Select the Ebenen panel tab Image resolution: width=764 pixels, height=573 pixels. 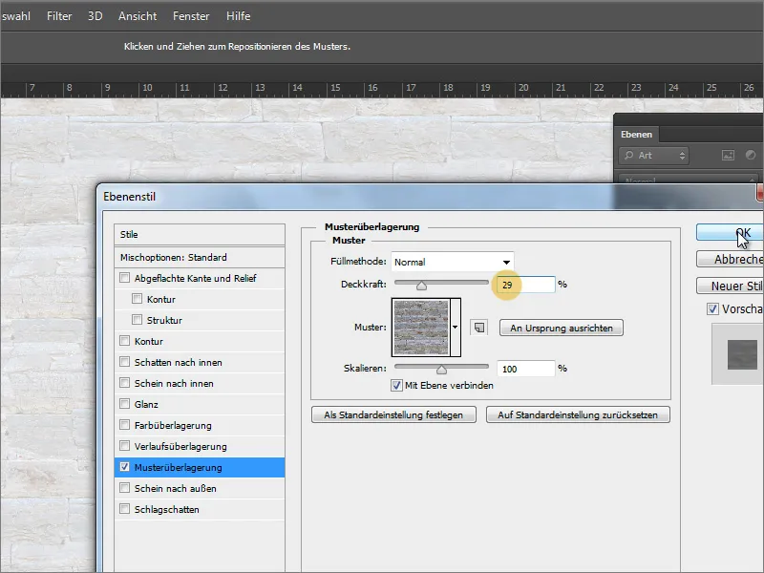coord(636,134)
